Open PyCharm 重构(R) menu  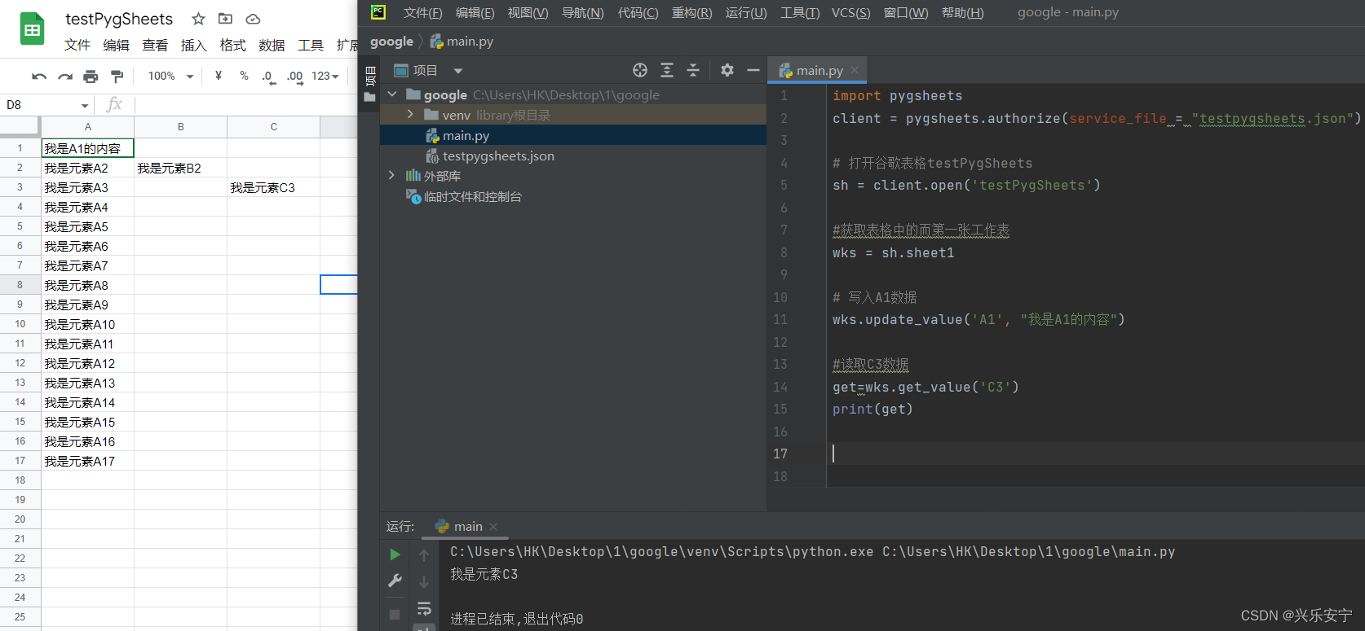click(x=691, y=12)
